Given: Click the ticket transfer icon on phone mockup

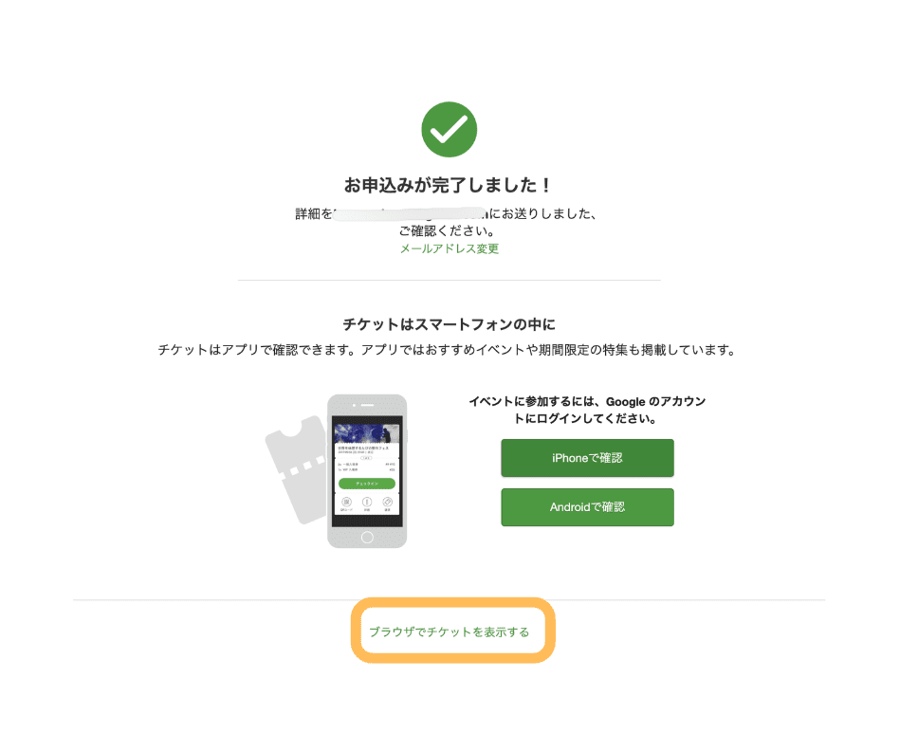Looking at the screenshot, I should pyautogui.click(x=387, y=503).
